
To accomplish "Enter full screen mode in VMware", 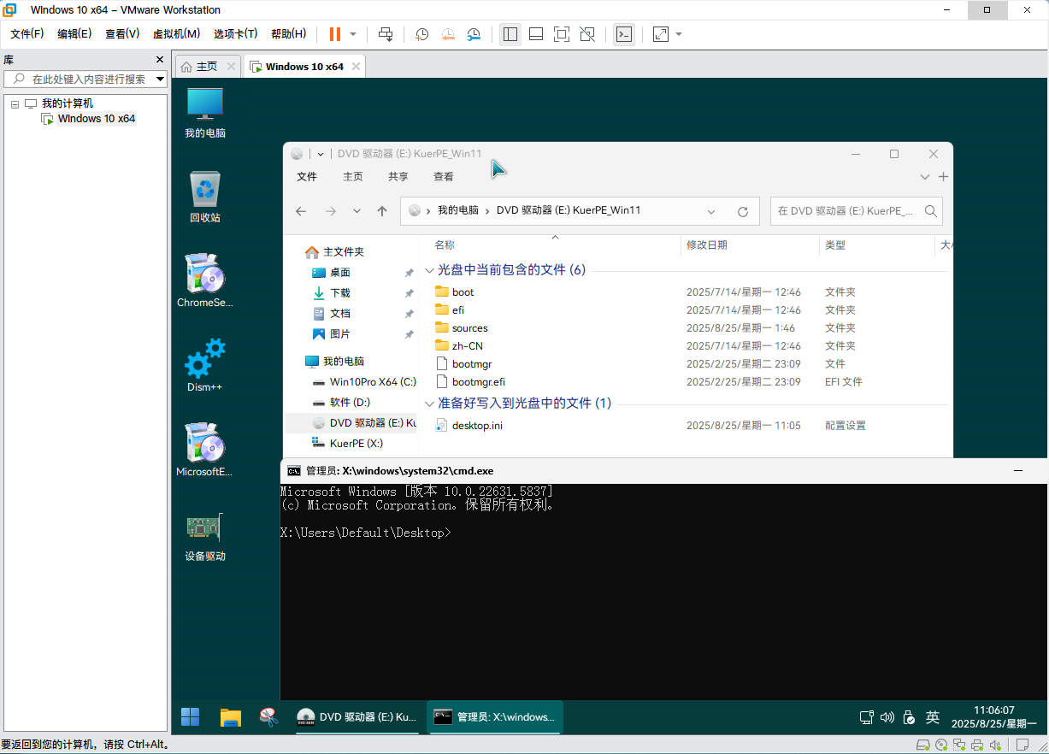I will coord(562,34).
